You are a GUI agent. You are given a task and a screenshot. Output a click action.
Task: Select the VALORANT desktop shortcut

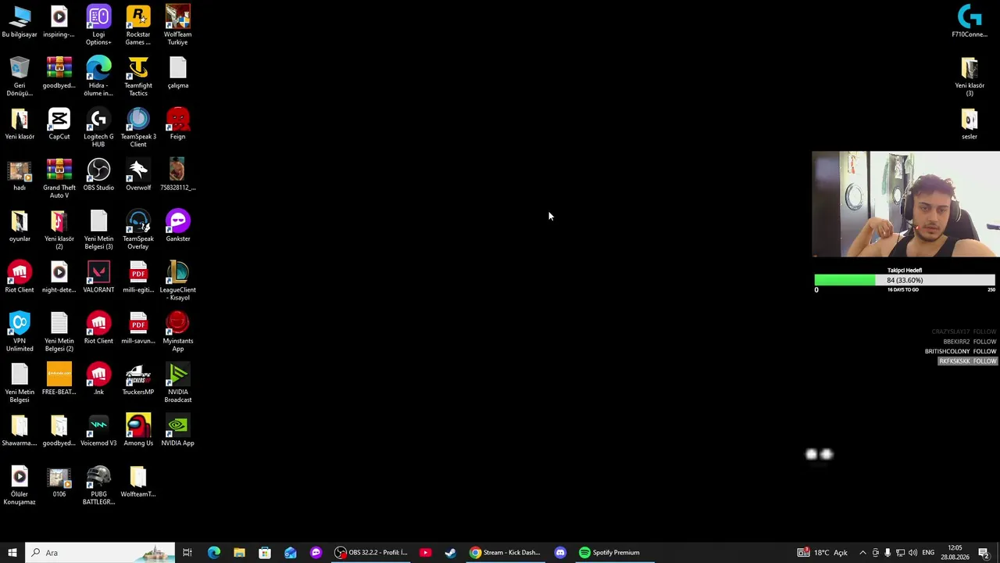[98, 278]
